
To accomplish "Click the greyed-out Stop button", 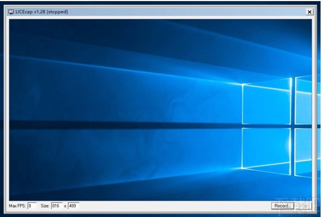I will click(x=303, y=206).
